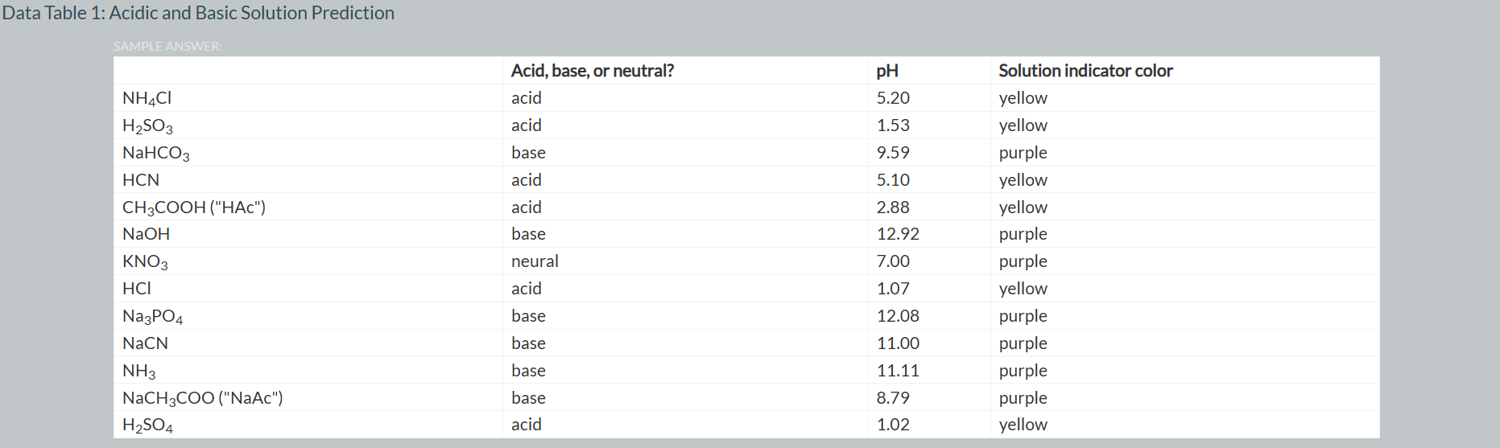Select the pH value 7.00

893,261
